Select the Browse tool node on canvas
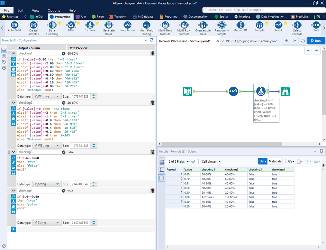The width and height of the screenshot is (326, 250). [x=285, y=91]
